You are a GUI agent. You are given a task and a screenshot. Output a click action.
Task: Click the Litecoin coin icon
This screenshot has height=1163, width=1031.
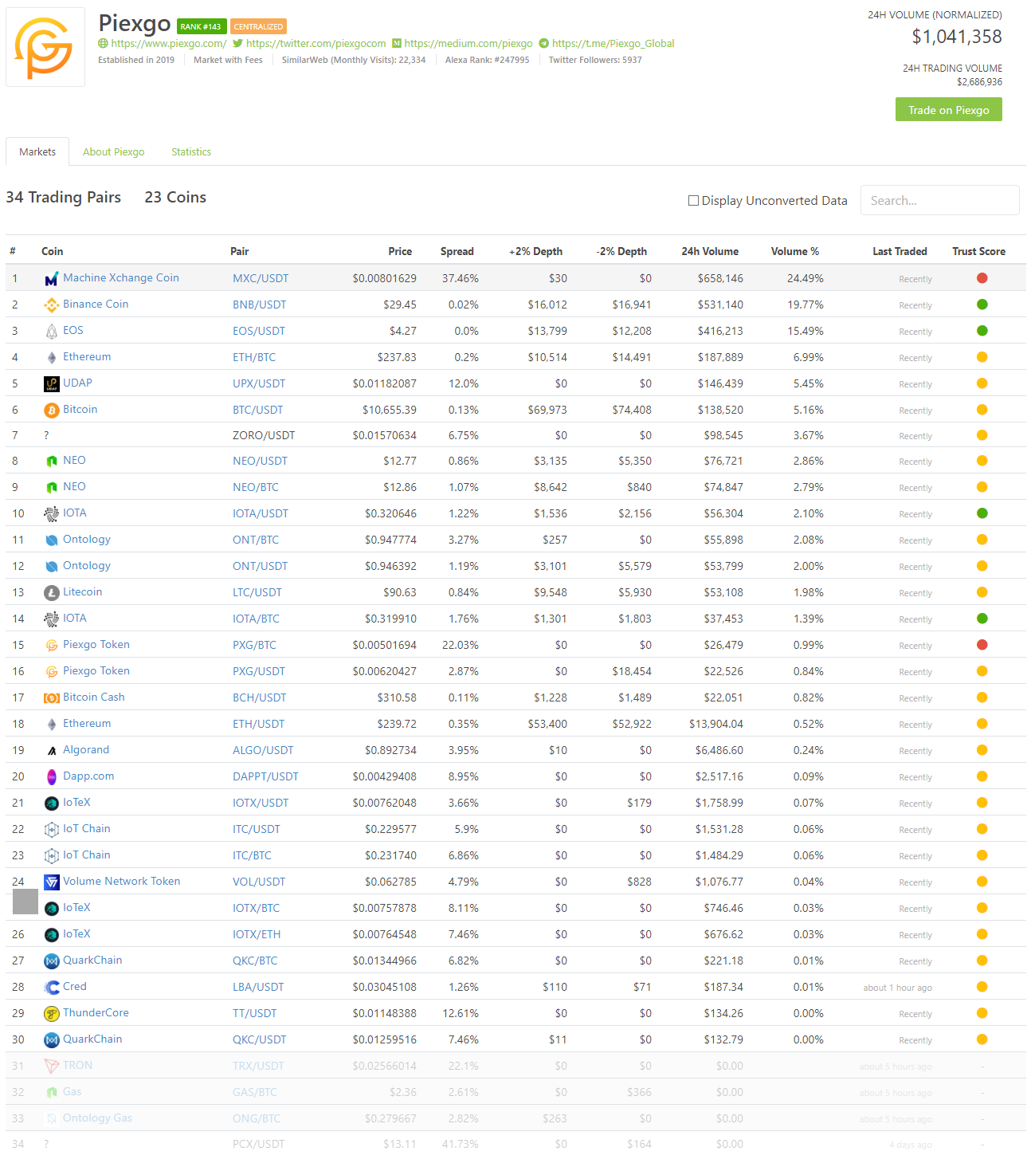click(x=52, y=593)
